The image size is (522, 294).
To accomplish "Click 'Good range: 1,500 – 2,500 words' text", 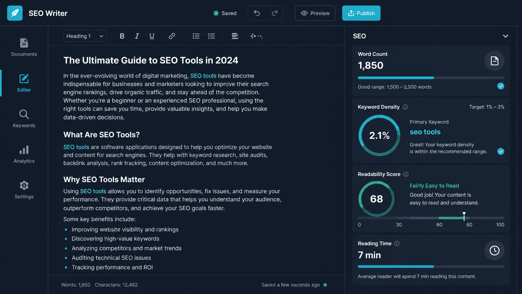I will [395, 87].
